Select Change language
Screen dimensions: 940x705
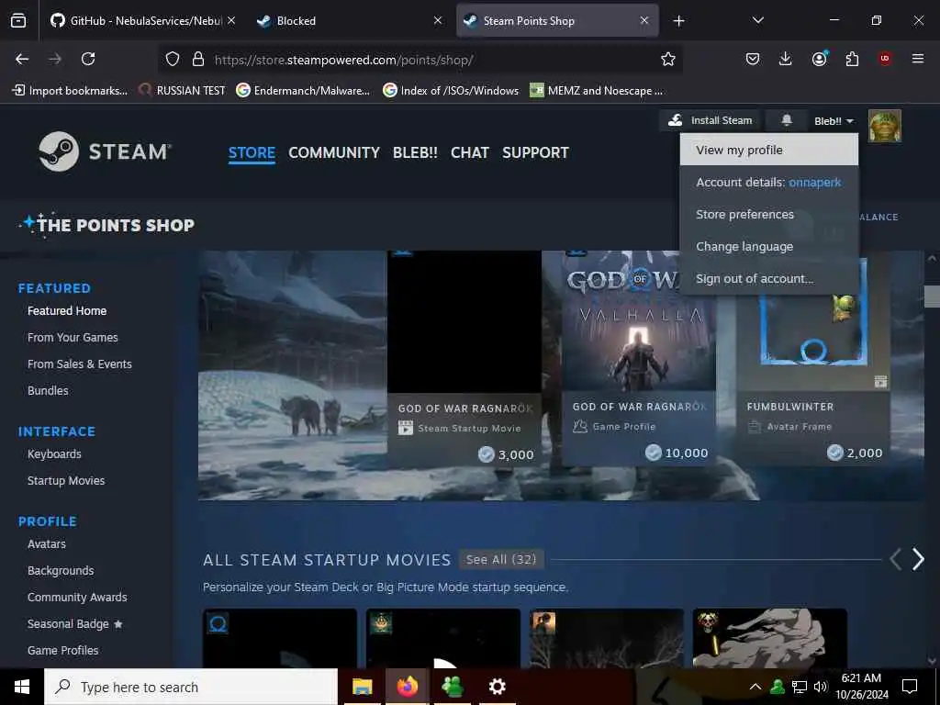tap(769, 246)
